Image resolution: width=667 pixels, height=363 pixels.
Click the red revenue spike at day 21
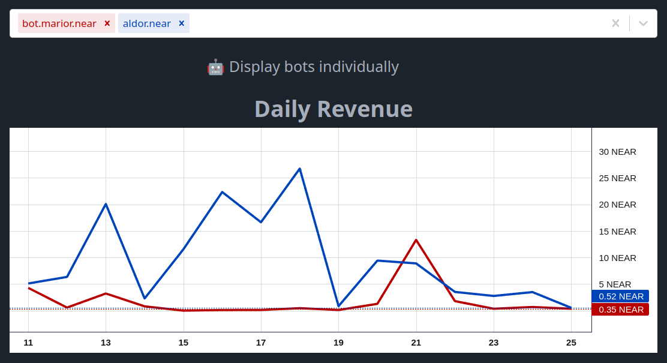[416, 241]
